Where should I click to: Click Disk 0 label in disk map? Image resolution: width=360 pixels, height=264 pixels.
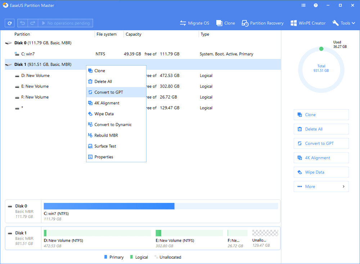point(21,206)
